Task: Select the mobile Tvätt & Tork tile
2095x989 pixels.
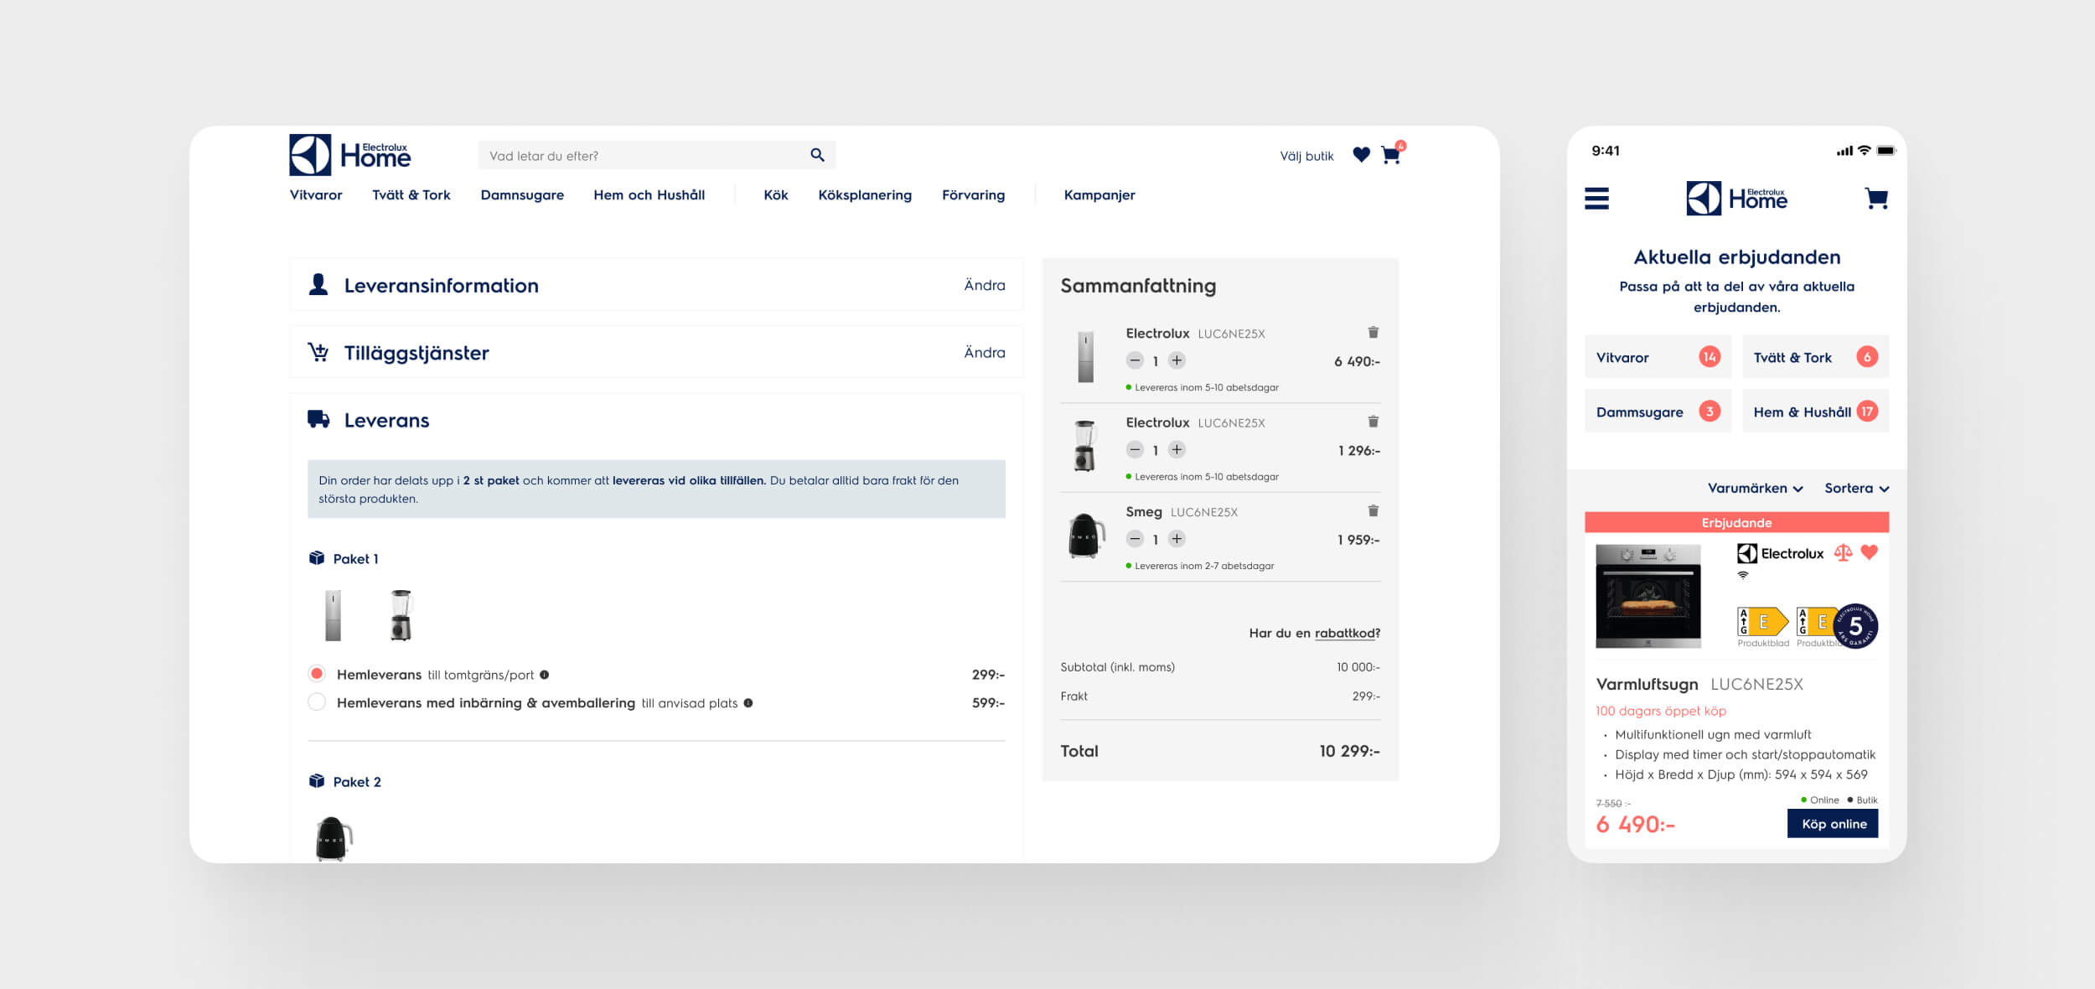Action: click(x=1816, y=357)
